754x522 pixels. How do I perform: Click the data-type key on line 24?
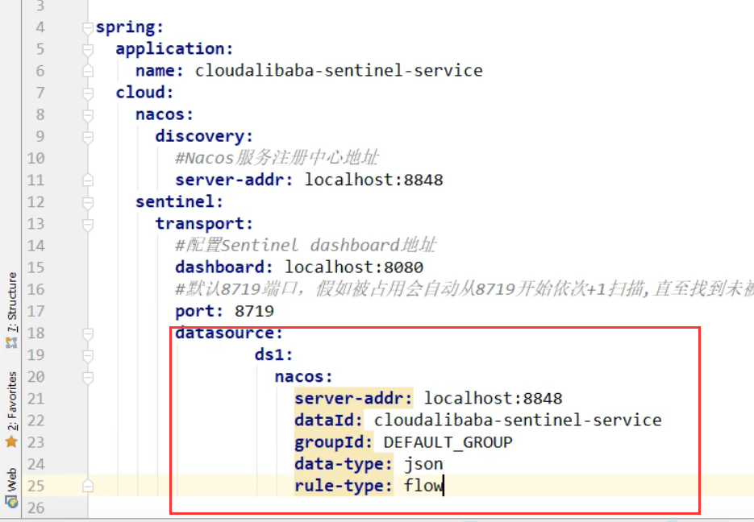pyautogui.click(x=344, y=464)
